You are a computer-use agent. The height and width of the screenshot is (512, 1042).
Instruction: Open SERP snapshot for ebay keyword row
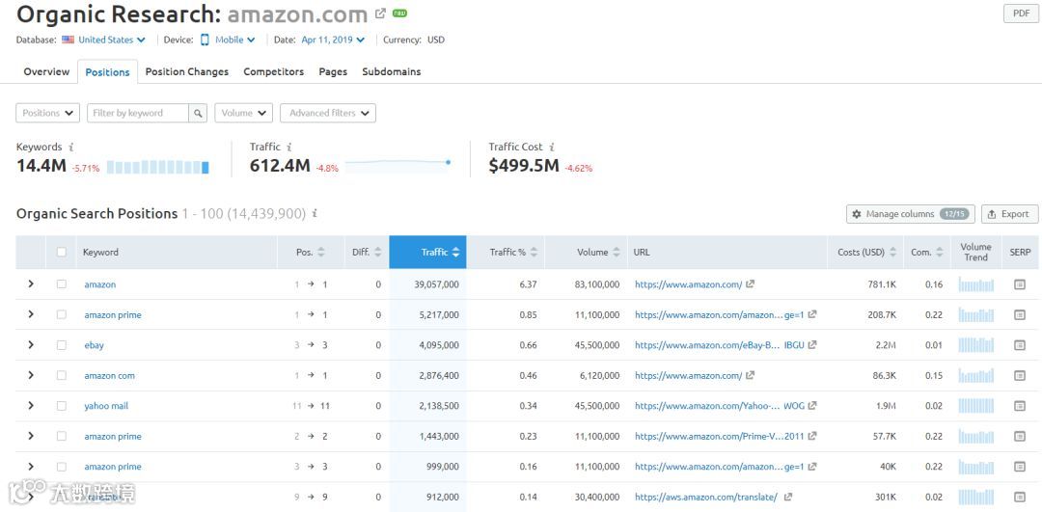(x=1019, y=345)
